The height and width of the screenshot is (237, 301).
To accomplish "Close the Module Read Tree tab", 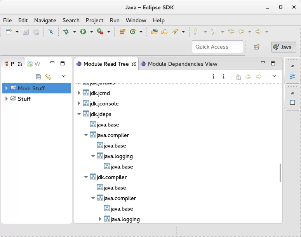I will pos(134,64).
